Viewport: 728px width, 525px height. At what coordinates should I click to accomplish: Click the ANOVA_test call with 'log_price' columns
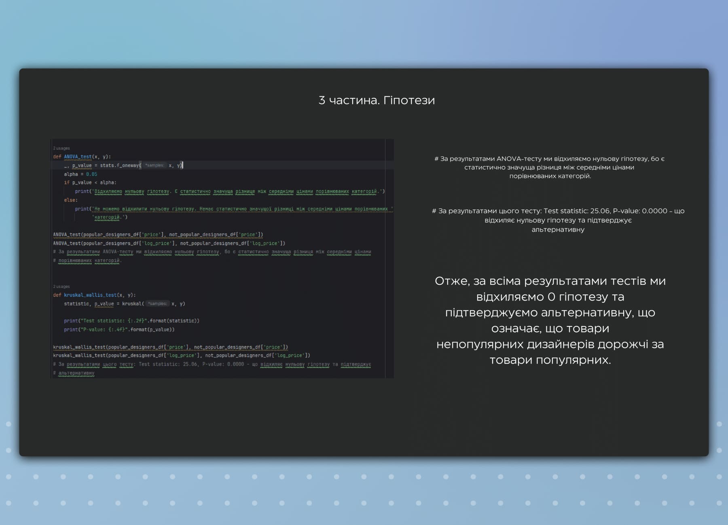(x=169, y=243)
